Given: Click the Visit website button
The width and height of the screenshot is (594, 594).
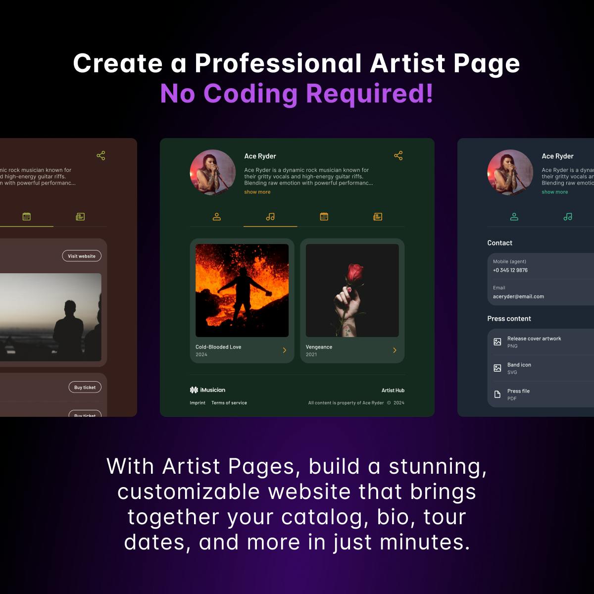Looking at the screenshot, I should coord(82,256).
